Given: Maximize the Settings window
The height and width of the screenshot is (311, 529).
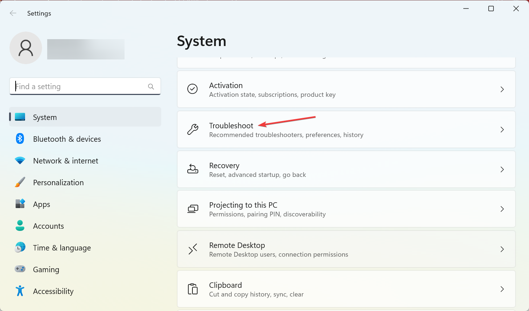Looking at the screenshot, I should (x=491, y=9).
